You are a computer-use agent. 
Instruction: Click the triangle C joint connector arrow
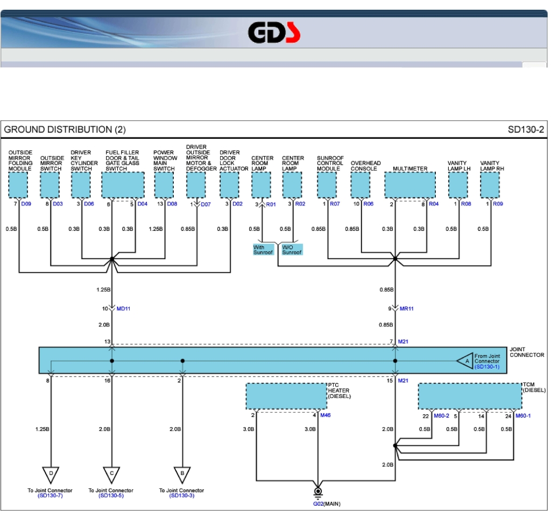tap(111, 474)
